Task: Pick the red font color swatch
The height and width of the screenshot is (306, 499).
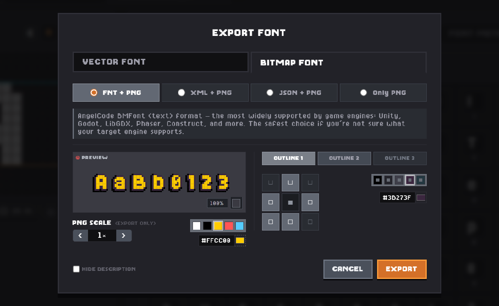Action: (229, 226)
